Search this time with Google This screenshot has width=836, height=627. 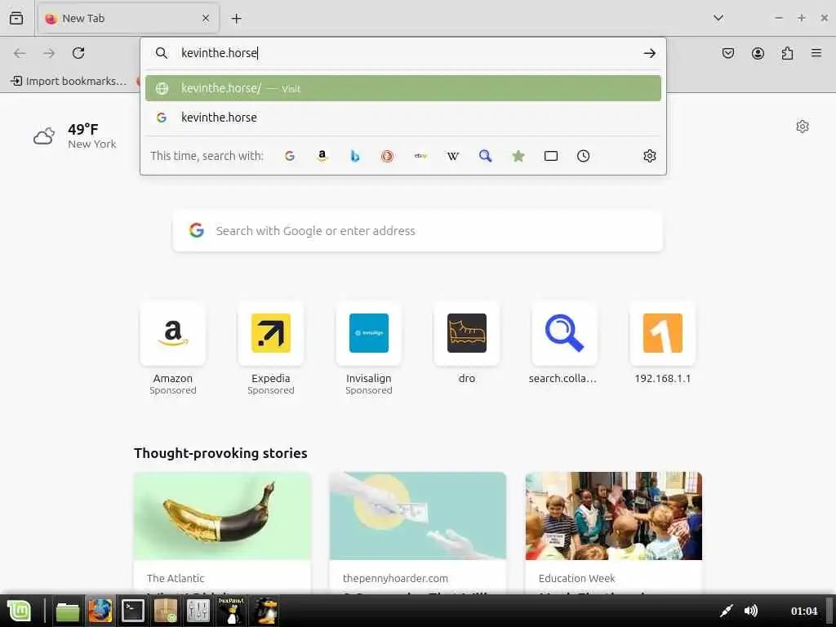click(290, 156)
